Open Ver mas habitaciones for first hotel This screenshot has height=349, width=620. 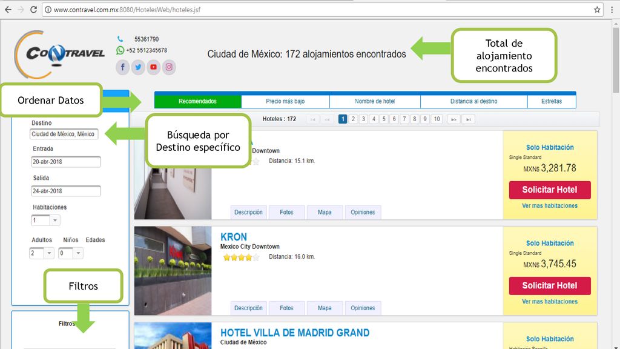coord(550,206)
